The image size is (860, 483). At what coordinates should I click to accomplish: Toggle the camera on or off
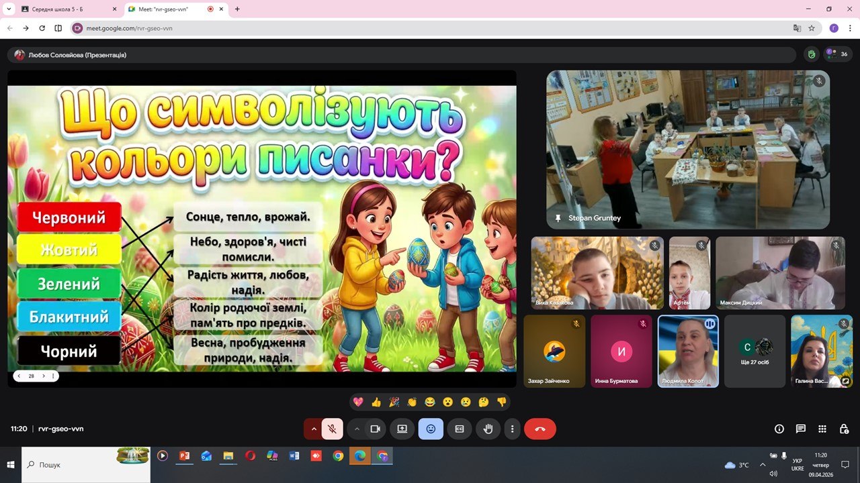(x=376, y=429)
